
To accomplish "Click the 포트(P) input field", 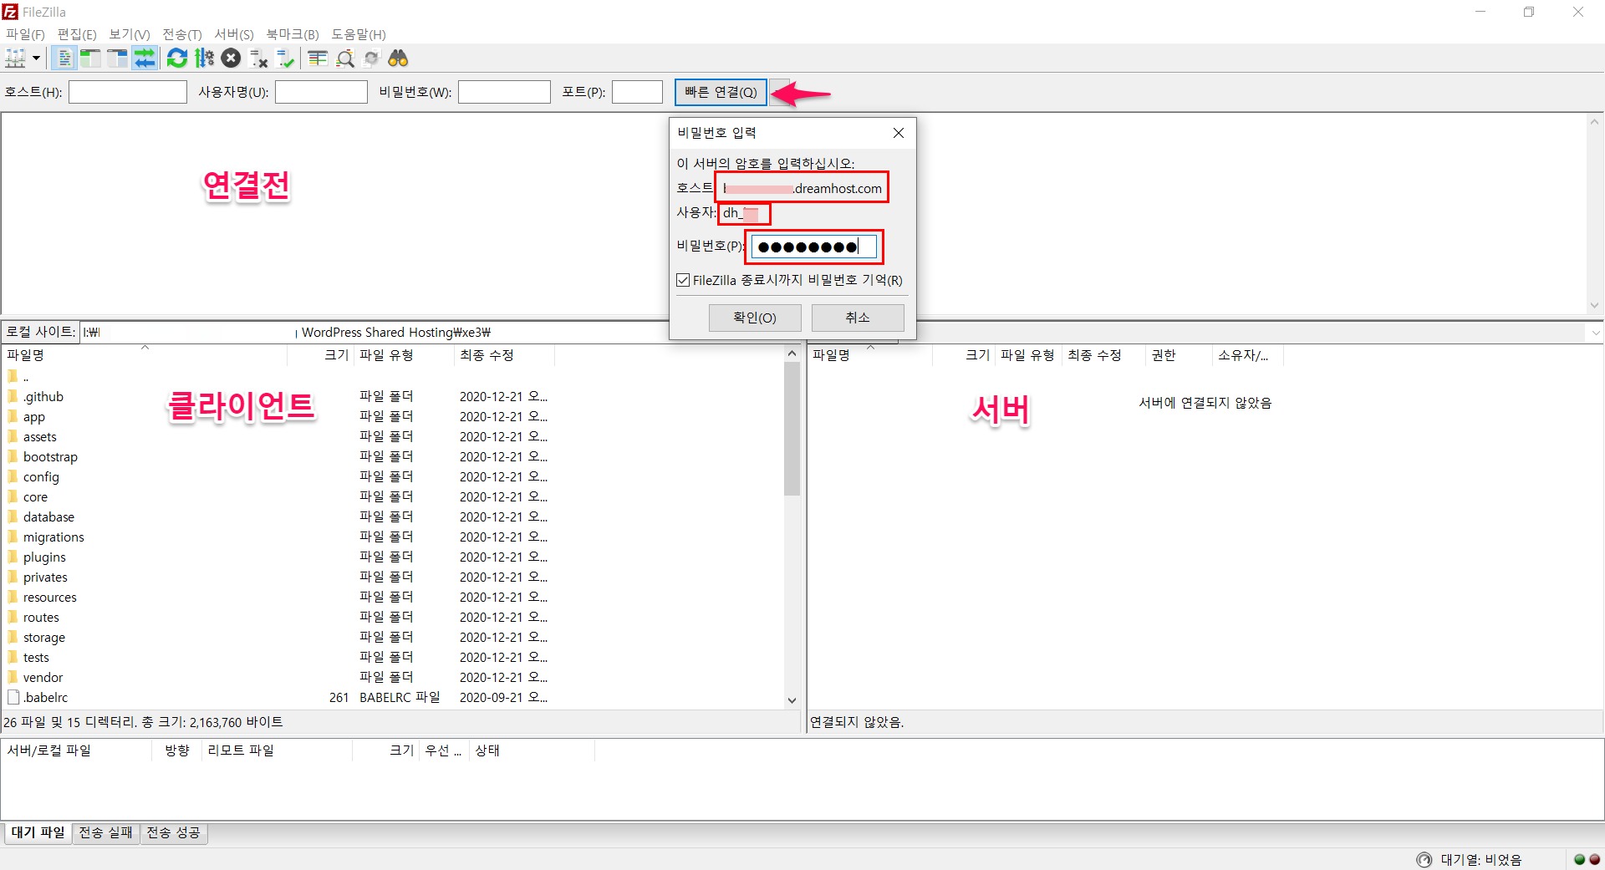I will (637, 92).
